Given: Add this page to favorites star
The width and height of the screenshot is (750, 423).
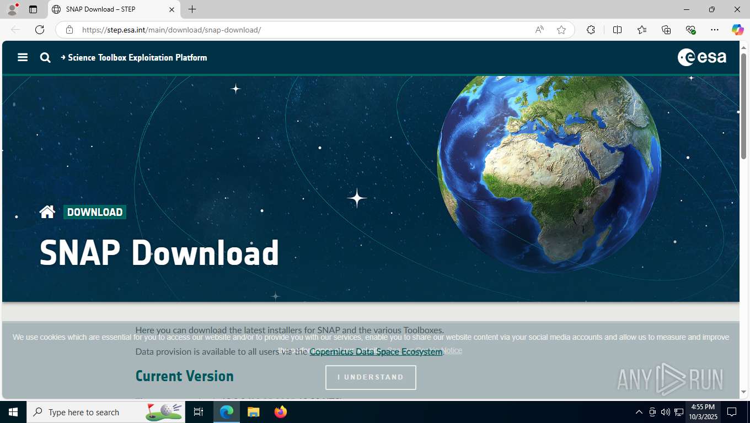Looking at the screenshot, I should tap(561, 30).
